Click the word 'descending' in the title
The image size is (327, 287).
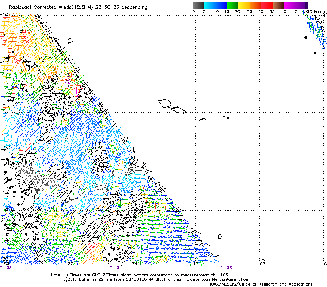tap(134, 8)
